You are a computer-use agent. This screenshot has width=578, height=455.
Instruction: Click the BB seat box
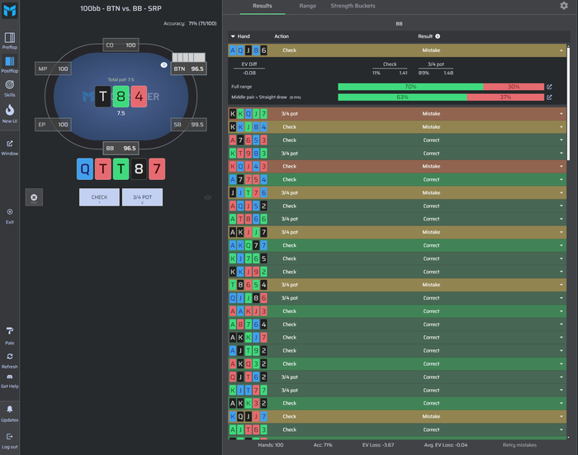pos(121,148)
